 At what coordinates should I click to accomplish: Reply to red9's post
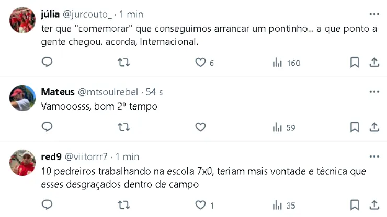point(47,204)
